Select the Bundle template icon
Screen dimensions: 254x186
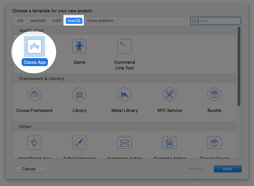click(214, 95)
